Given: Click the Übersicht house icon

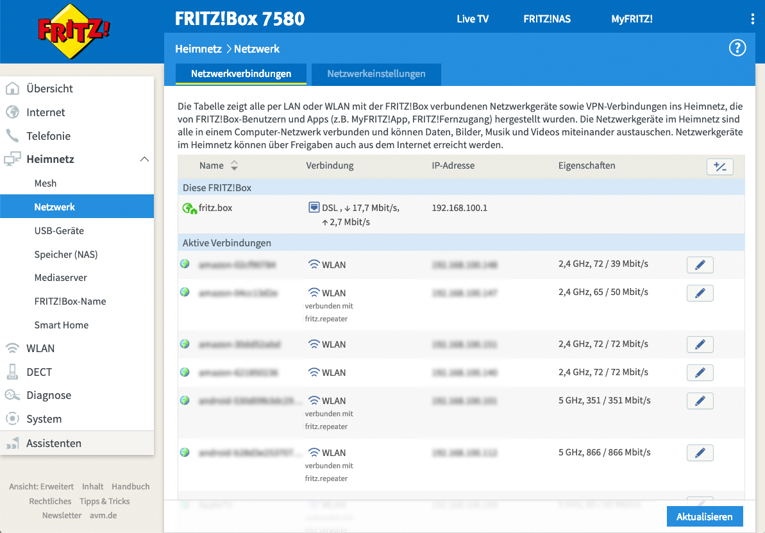Looking at the screenshot, I should click(12, 89).
